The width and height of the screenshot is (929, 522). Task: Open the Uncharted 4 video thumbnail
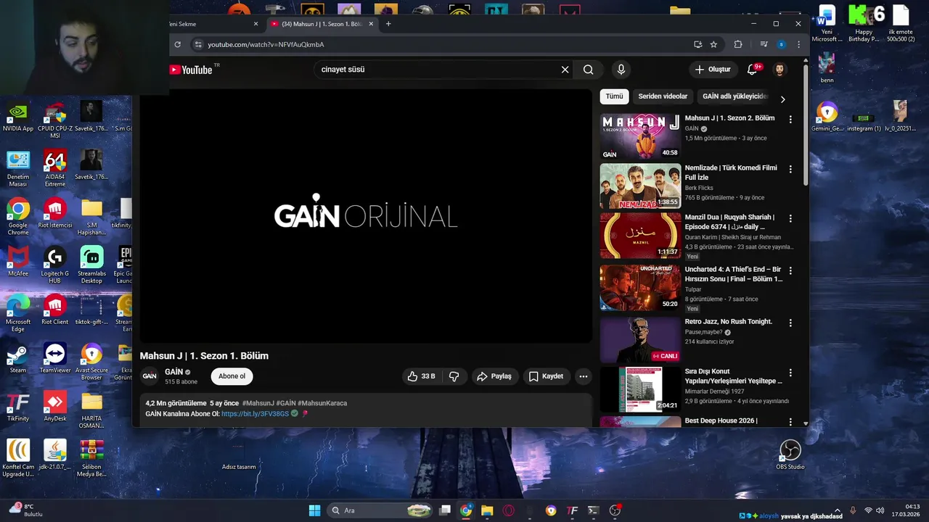[x=640, y=288]
